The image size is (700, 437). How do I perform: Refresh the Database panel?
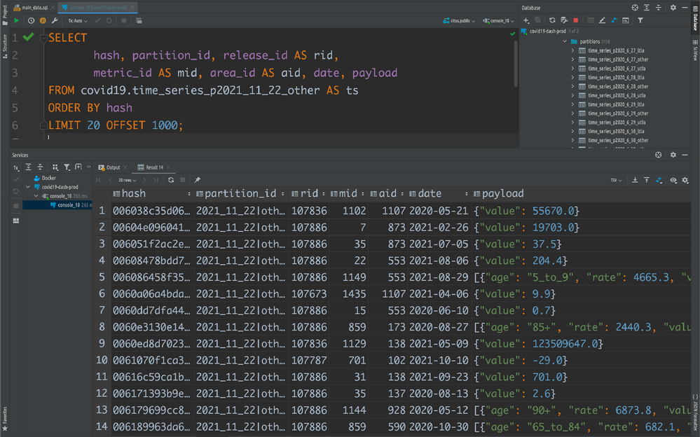click(x=552, y=20)
